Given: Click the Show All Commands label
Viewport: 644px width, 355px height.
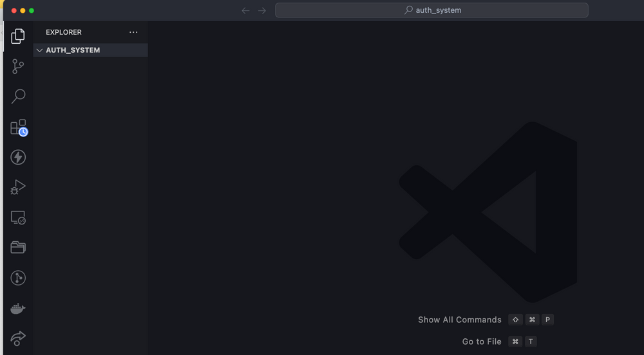Looking at the screenshot, I should (x=459, y=320).
